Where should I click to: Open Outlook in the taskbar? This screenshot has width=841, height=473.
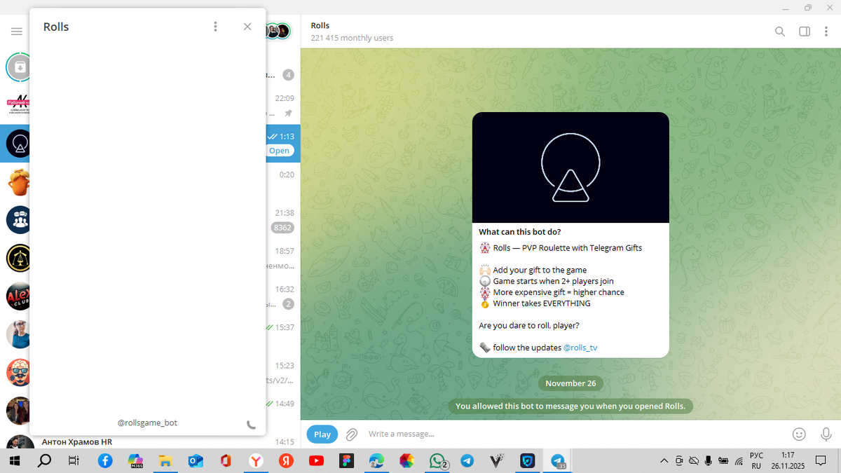(x=196, y=461)
